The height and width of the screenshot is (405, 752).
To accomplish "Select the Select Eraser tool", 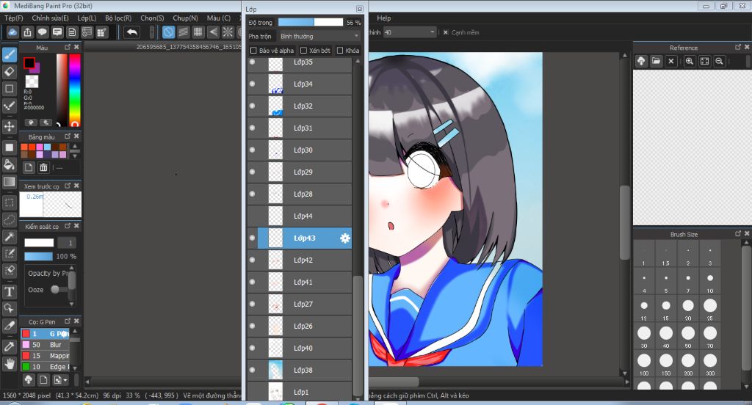I will click(x=9, y=271).
